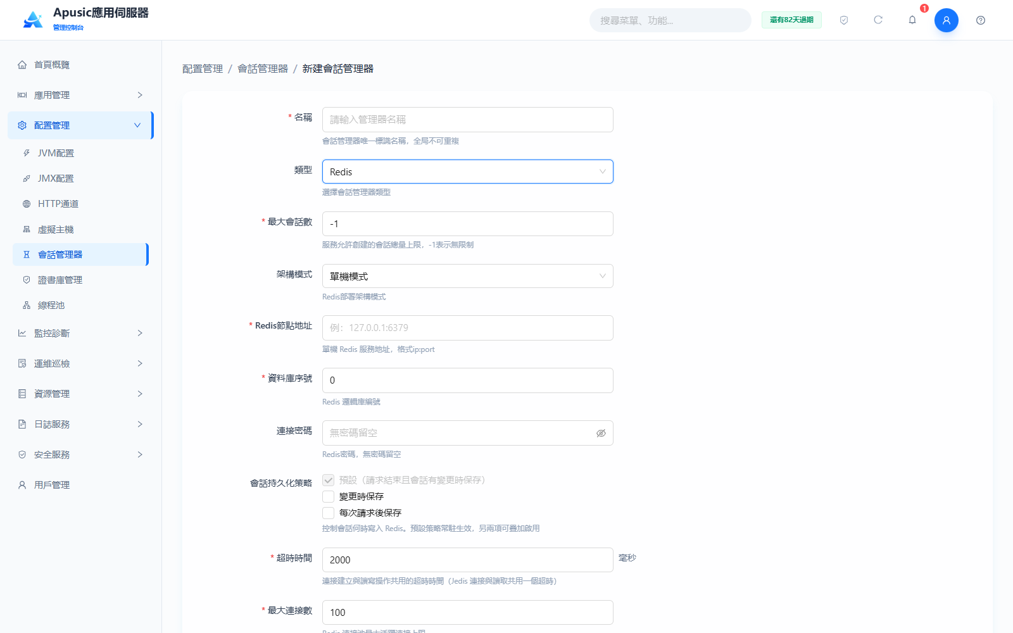Click the Apusic logo icon

(x=33, y=20)
